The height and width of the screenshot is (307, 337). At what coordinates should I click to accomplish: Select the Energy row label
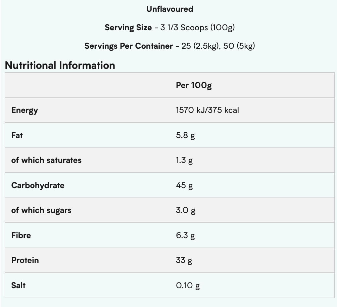pos(25,110)
